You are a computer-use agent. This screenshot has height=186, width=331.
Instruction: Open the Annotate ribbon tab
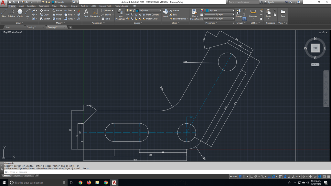(31, 6)
